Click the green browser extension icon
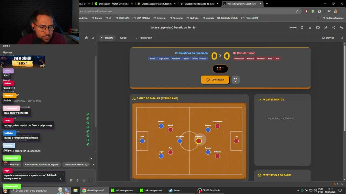The height and width of the screenshot is (194, 346). (313, 11)
